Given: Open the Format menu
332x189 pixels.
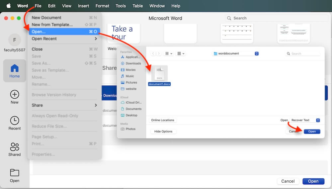Looking at the screenshot, I should (x=102, y=6).
